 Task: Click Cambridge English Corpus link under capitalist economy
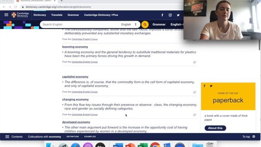(84, 92)
